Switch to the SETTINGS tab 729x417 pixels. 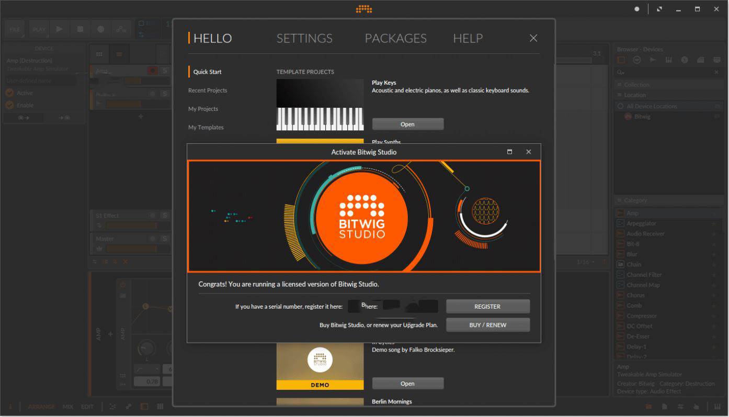coord(304,38)
